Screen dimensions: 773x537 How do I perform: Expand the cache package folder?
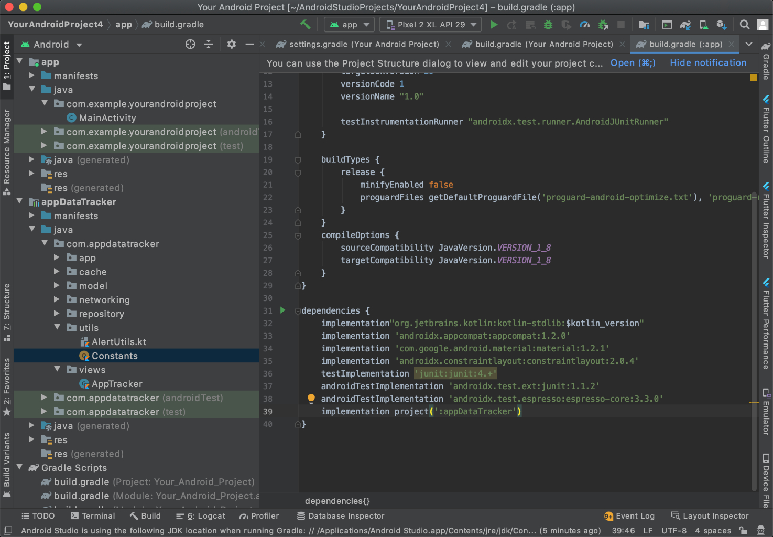(57, 272)
